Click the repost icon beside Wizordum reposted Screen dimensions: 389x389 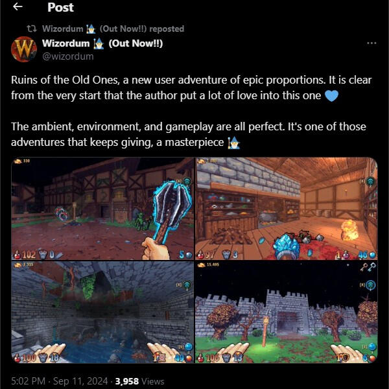(32, 29)
